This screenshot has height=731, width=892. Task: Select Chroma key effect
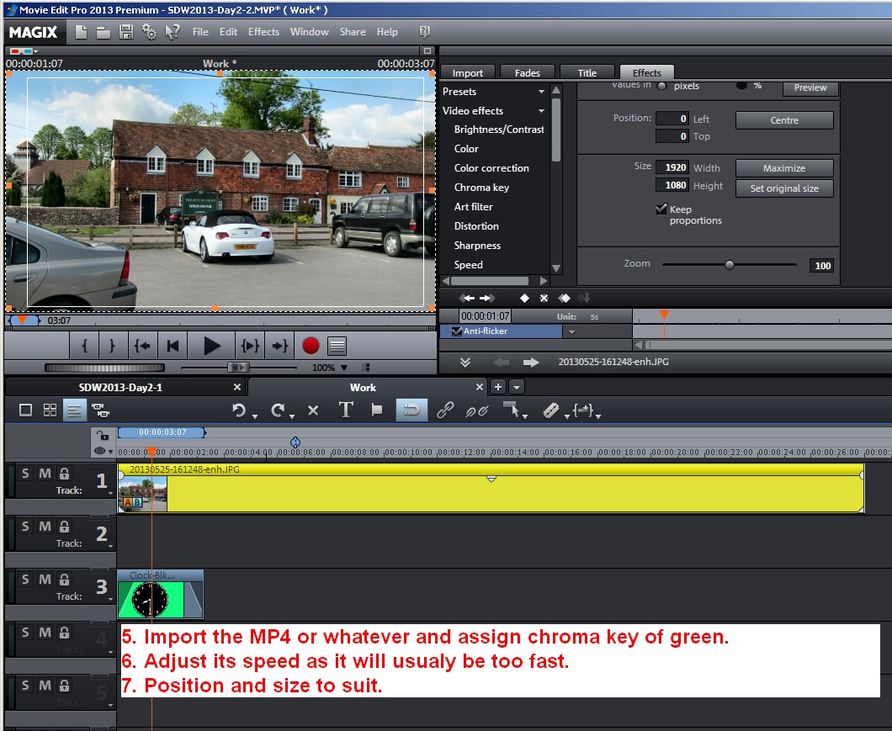point(481,187)
